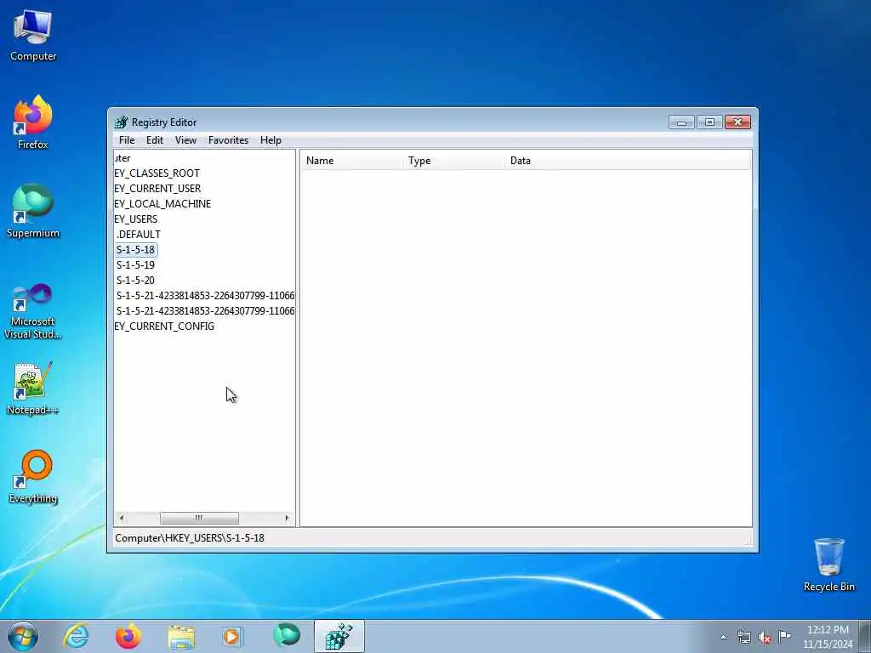Select the HKEY_CURRENT_CONFIG tree entry

[x=164, y=326]
